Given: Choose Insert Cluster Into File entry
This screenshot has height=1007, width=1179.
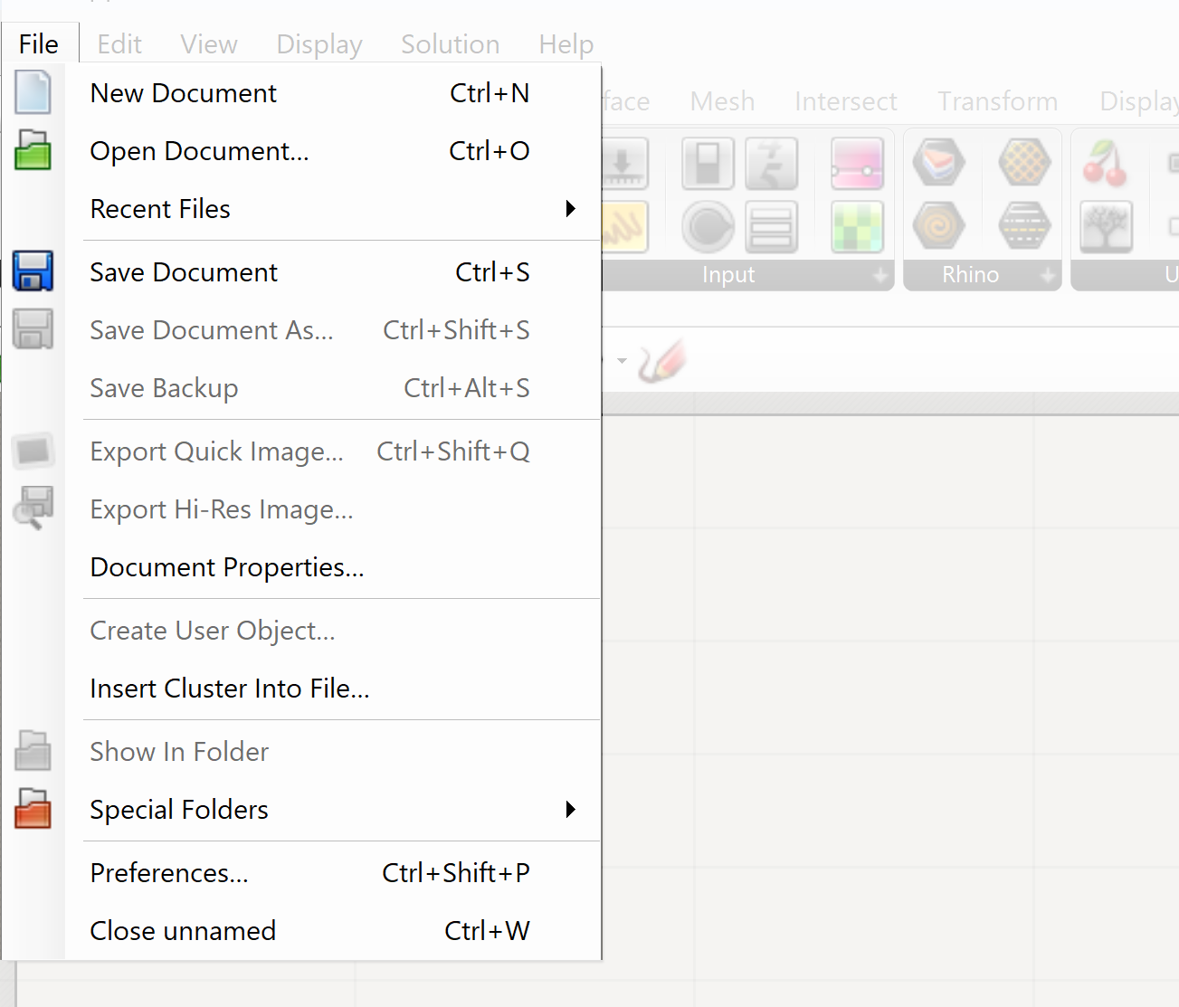Looking at the screenshot, I should [x=230, y=689].
